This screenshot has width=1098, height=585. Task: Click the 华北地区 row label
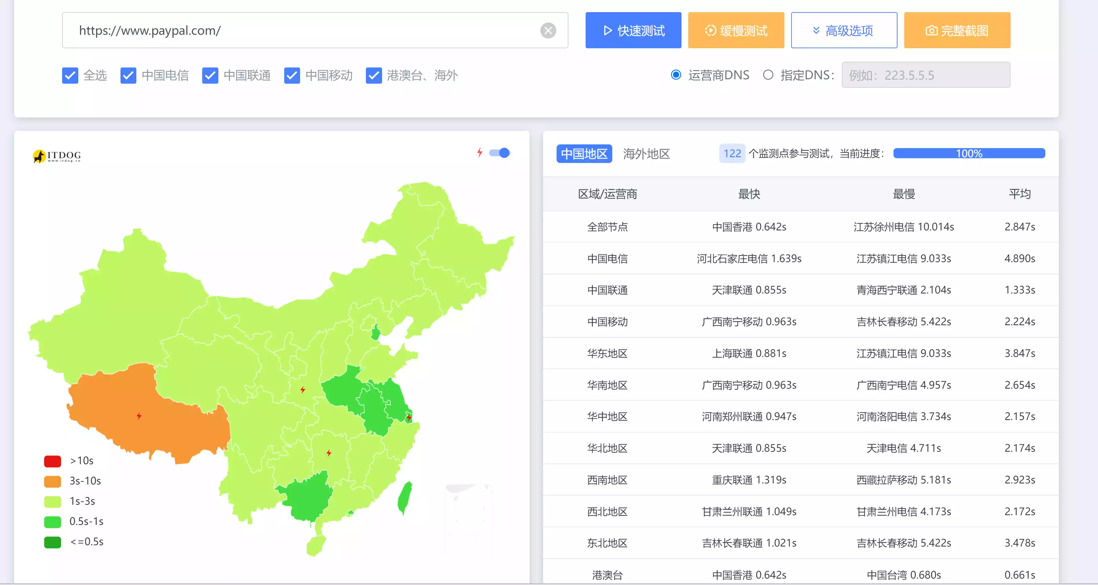point(608,448)
